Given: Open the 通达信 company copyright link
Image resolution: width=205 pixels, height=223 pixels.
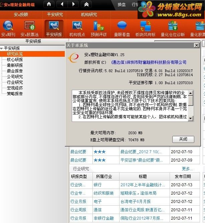Looking at the screenshot, I should click(149, 62).
